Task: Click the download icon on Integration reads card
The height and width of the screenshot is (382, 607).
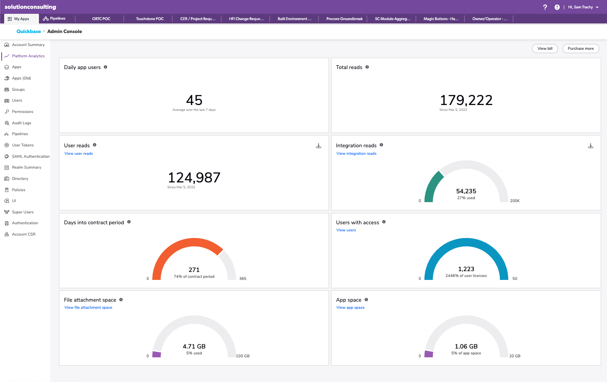Action: tap(591, 145)
